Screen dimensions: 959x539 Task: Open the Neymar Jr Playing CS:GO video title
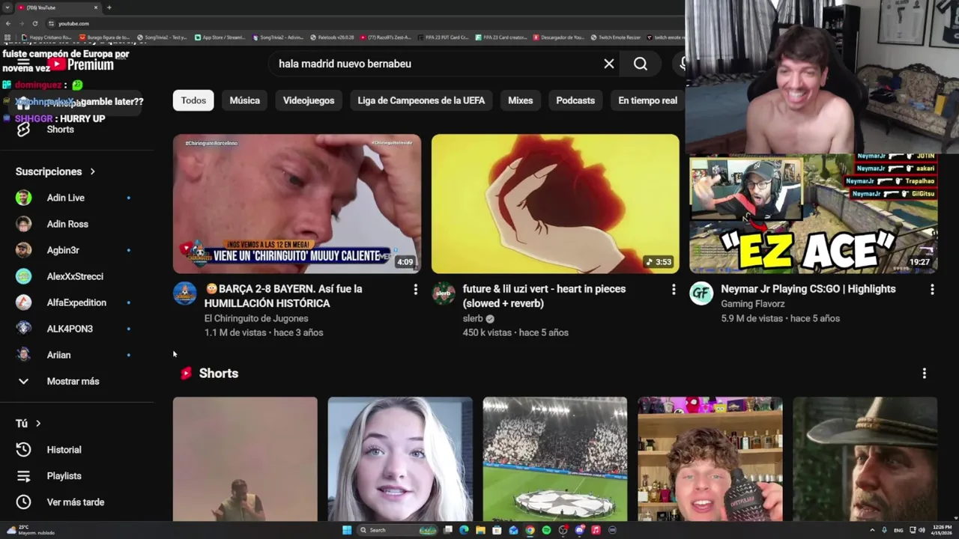(808, 289)
